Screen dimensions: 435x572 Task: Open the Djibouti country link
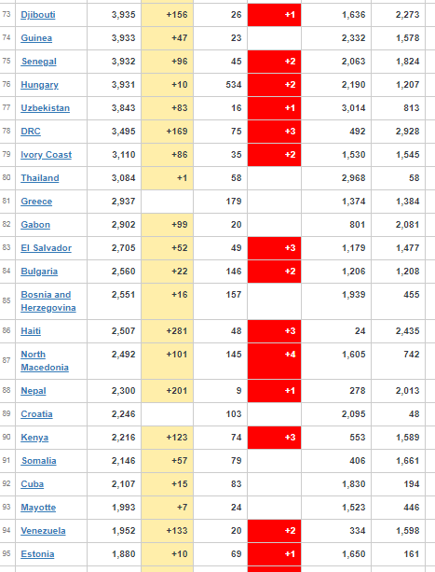38,15
